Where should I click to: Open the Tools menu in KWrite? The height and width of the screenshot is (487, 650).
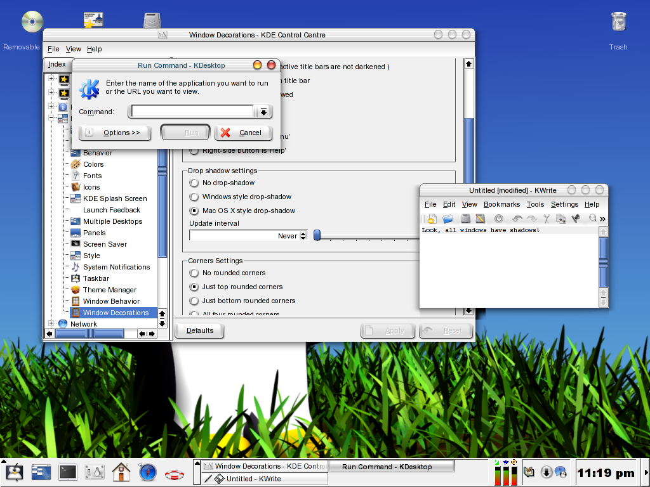tap(535, 204)
